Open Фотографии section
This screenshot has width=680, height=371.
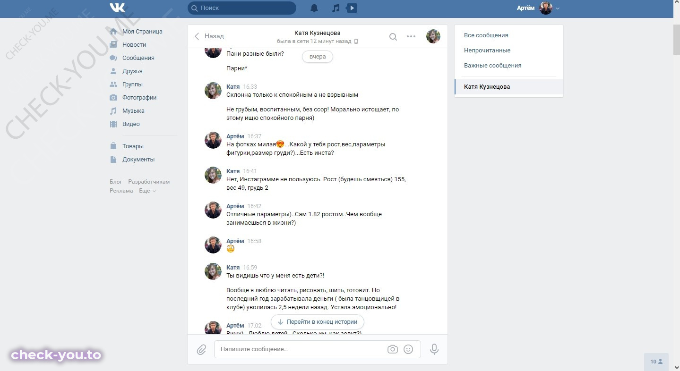(x=139, y=98)
